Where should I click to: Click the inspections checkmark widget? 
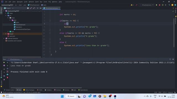point(173,11)
